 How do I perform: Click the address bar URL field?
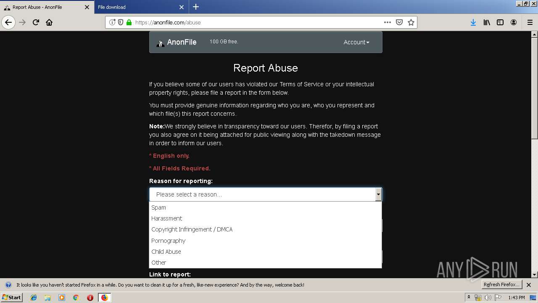pos(256,22)
